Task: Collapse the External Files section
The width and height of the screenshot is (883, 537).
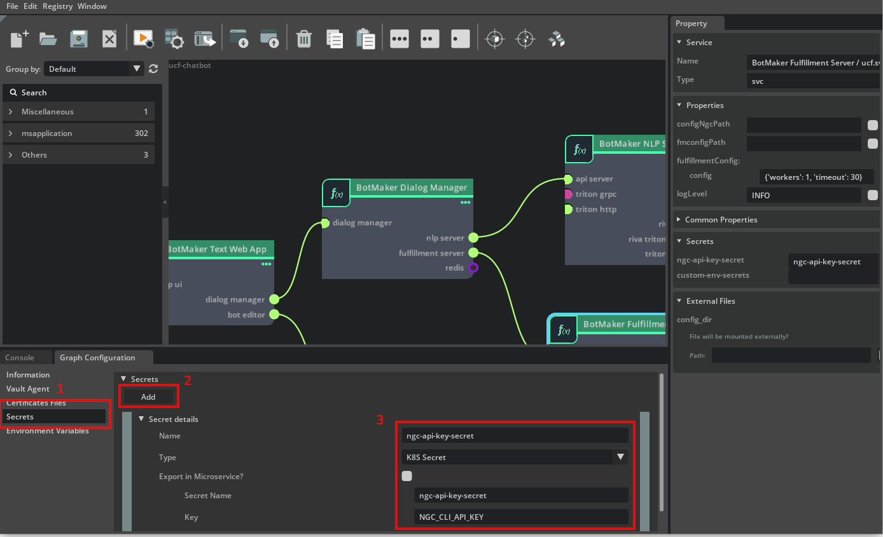Action: tap(679, 301)
